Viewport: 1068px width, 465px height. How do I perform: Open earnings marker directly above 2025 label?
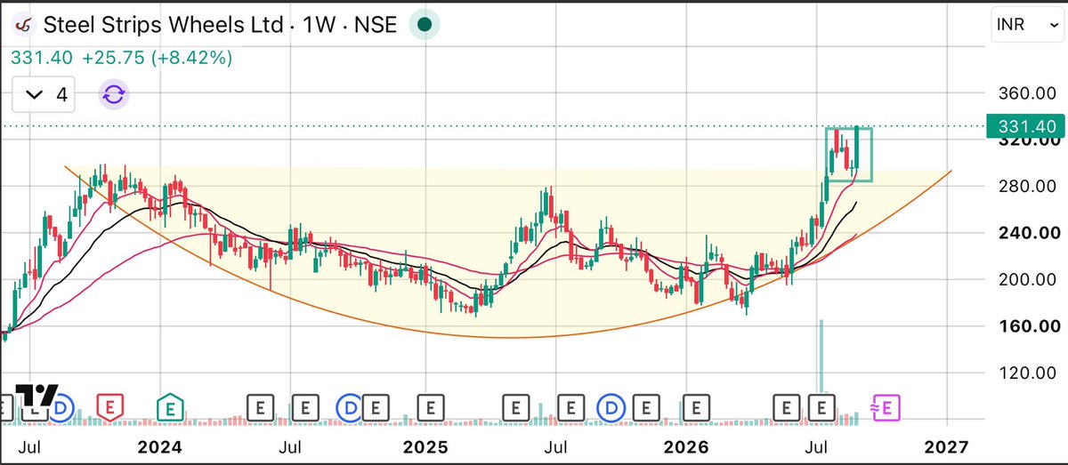click(431, 408)
